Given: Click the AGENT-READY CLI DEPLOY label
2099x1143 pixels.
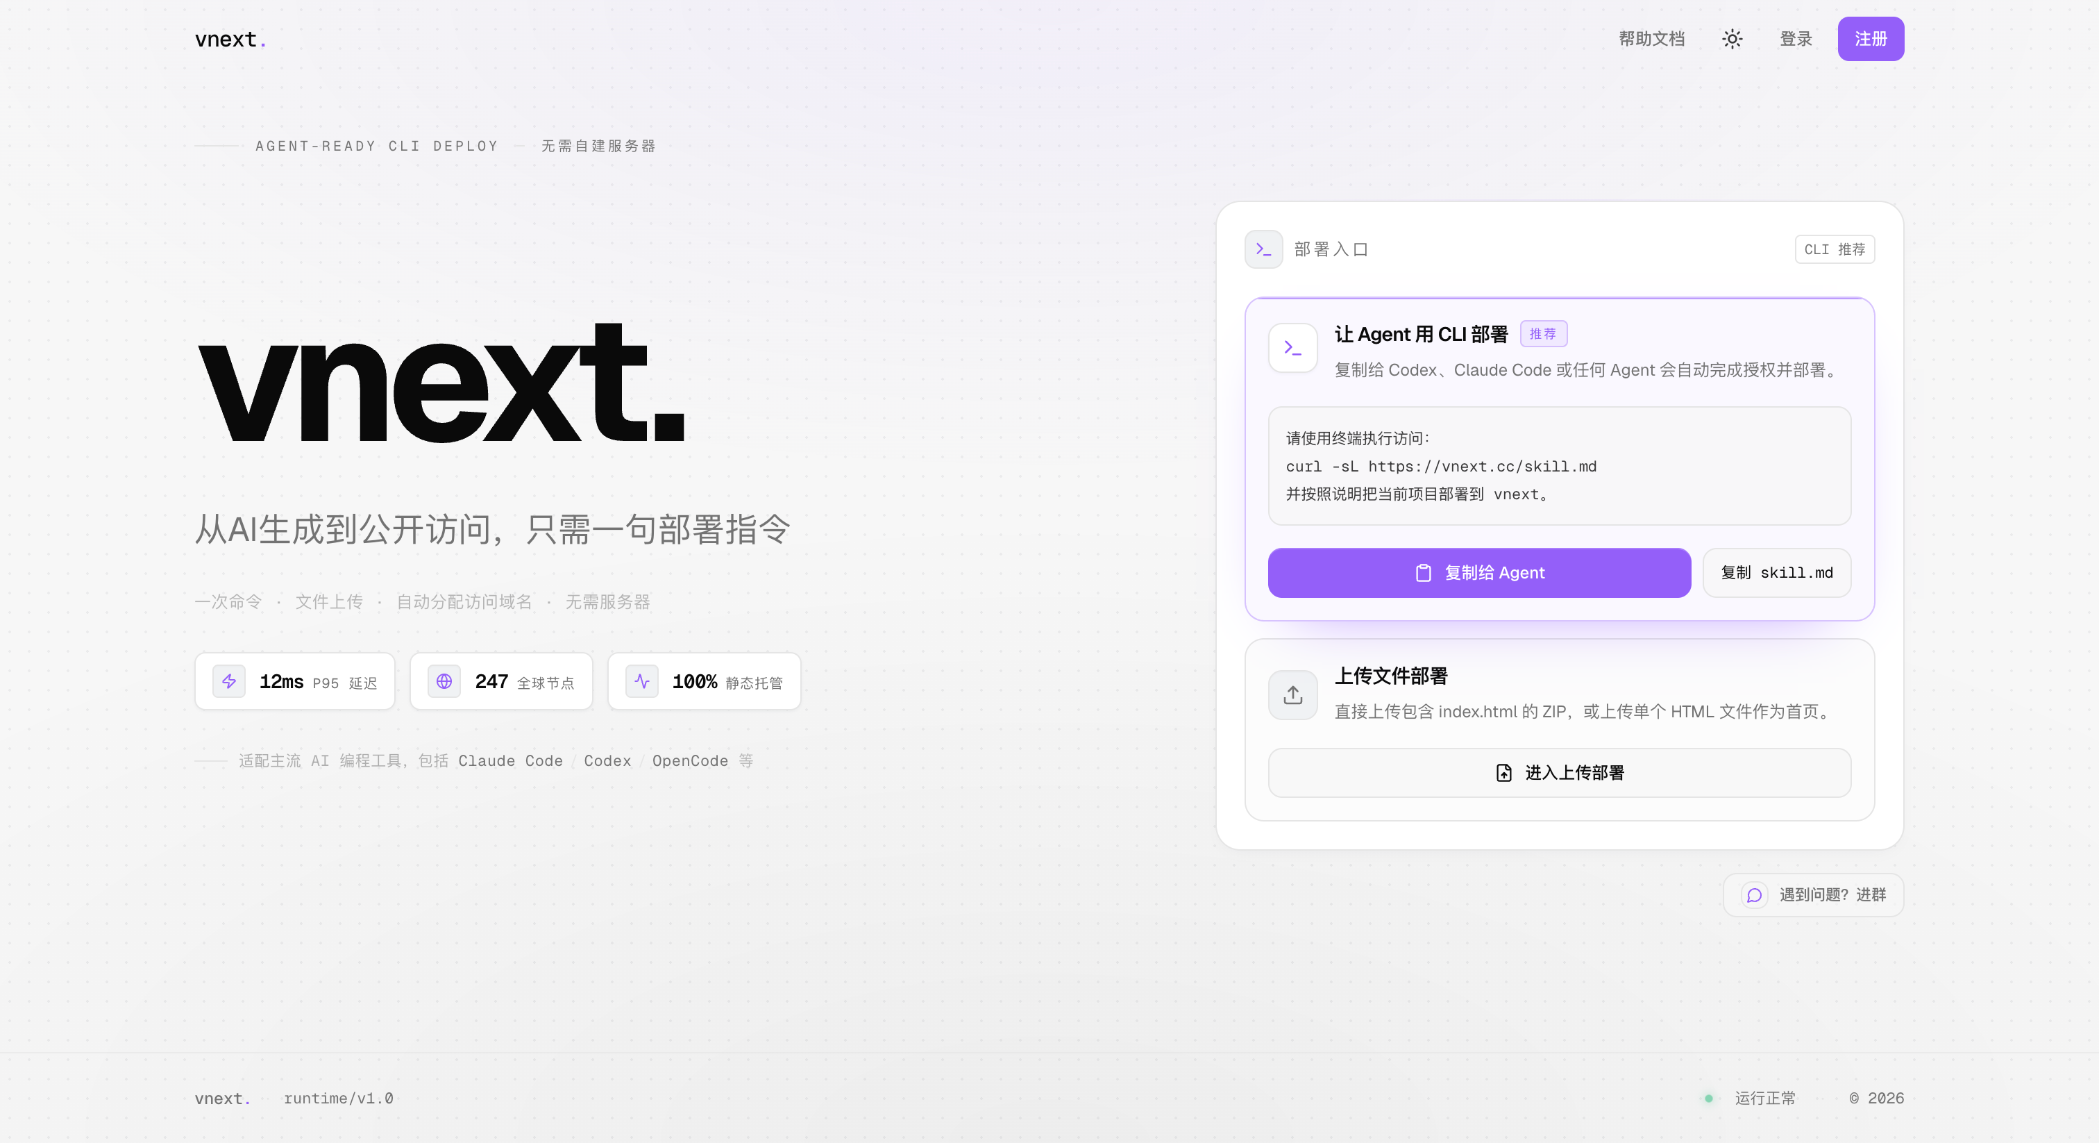Looking at the screenshot, I should [376, 146].
